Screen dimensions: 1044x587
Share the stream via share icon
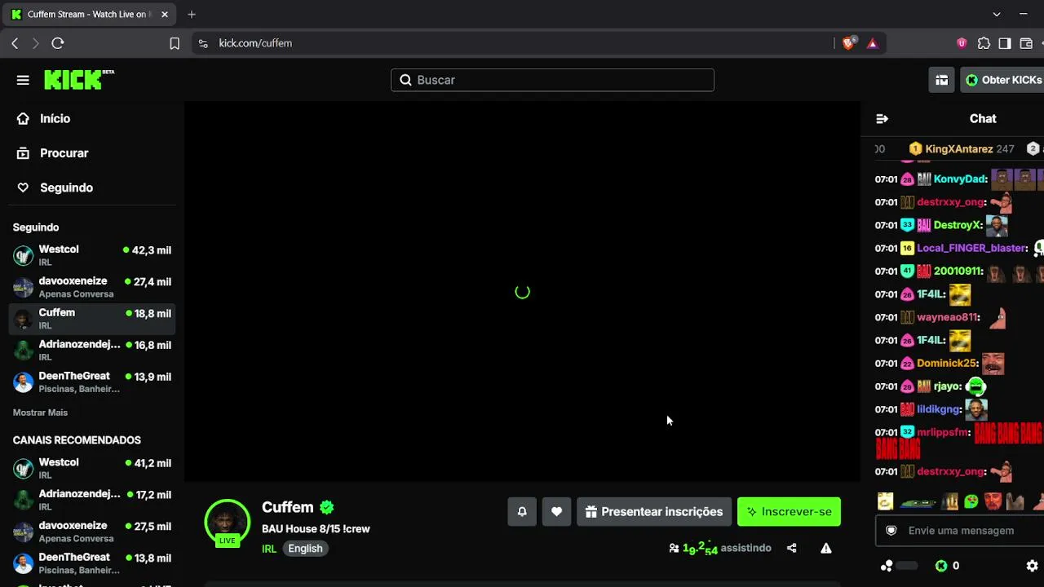[791, 548]
